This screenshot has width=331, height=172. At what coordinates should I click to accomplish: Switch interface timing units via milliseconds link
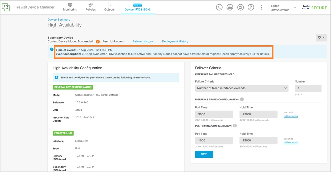tap(291, 116)
